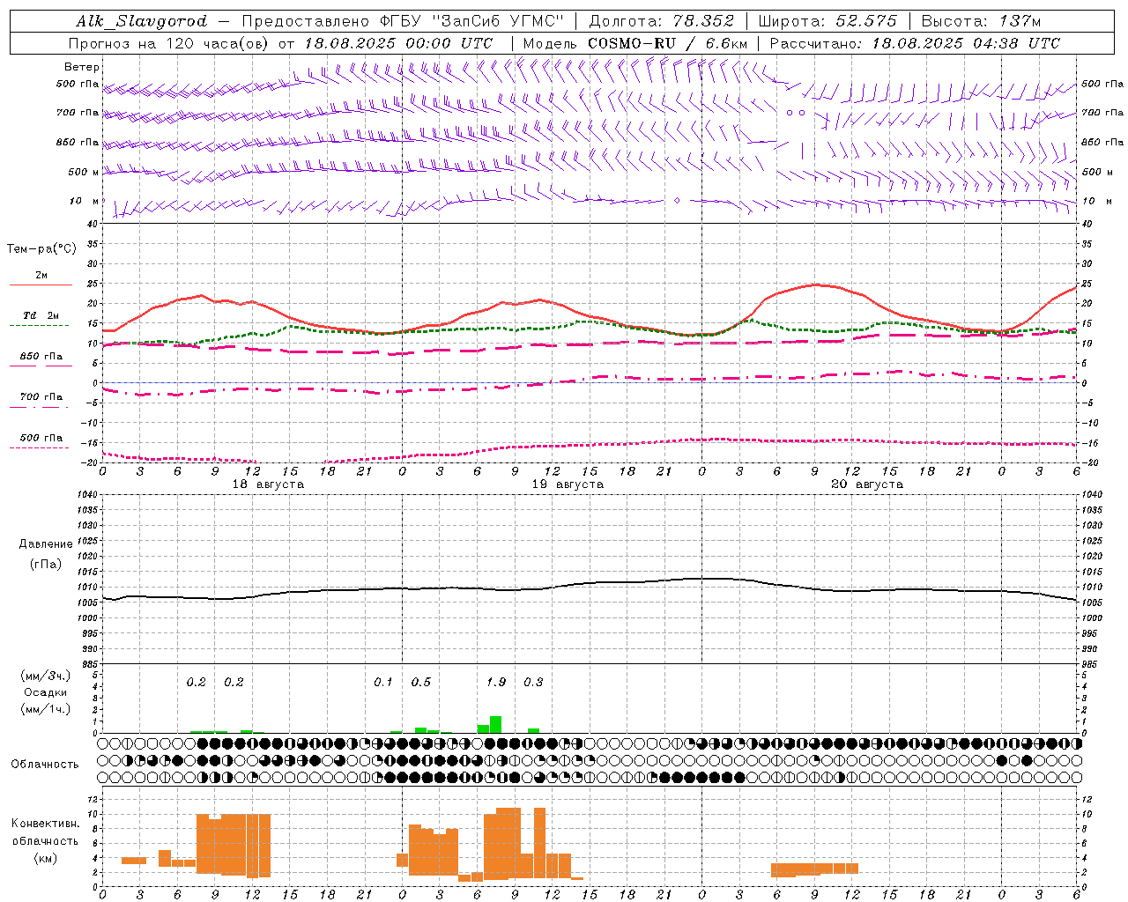Click the 3-hour precipitation value 0.1
The height and width of the screenshot is (902, 1128).
click(x=383, y=683)
